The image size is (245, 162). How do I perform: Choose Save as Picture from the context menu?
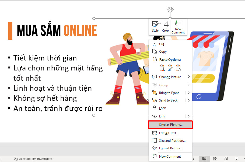coord(170,125)
